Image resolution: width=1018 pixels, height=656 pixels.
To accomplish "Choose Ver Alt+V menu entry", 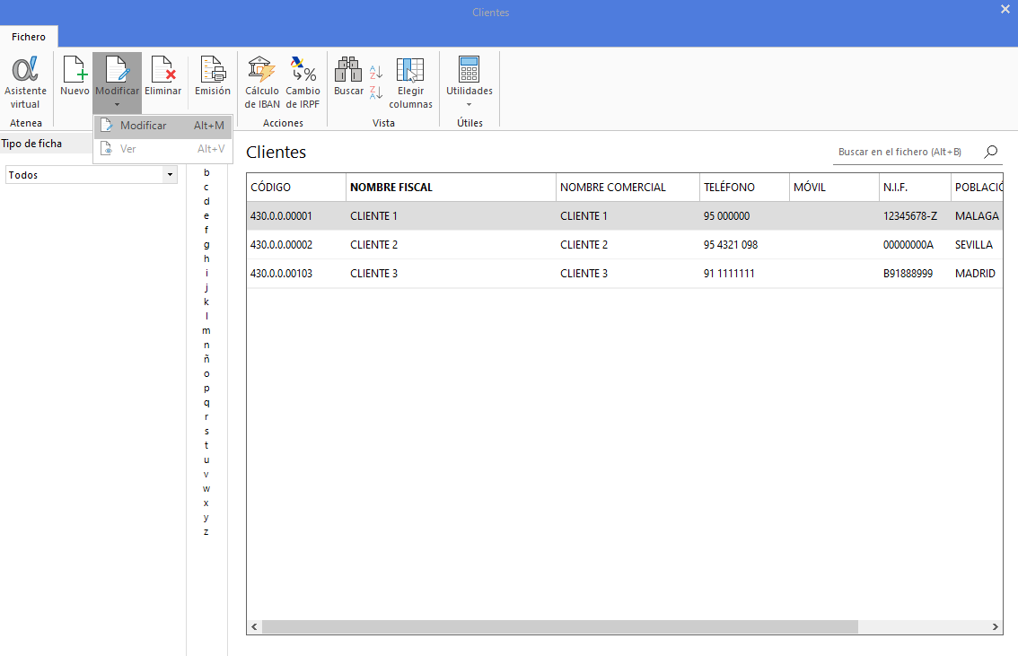I will [163, 149].
